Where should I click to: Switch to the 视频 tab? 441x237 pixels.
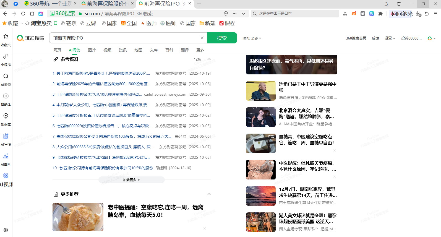click(107, 50)
